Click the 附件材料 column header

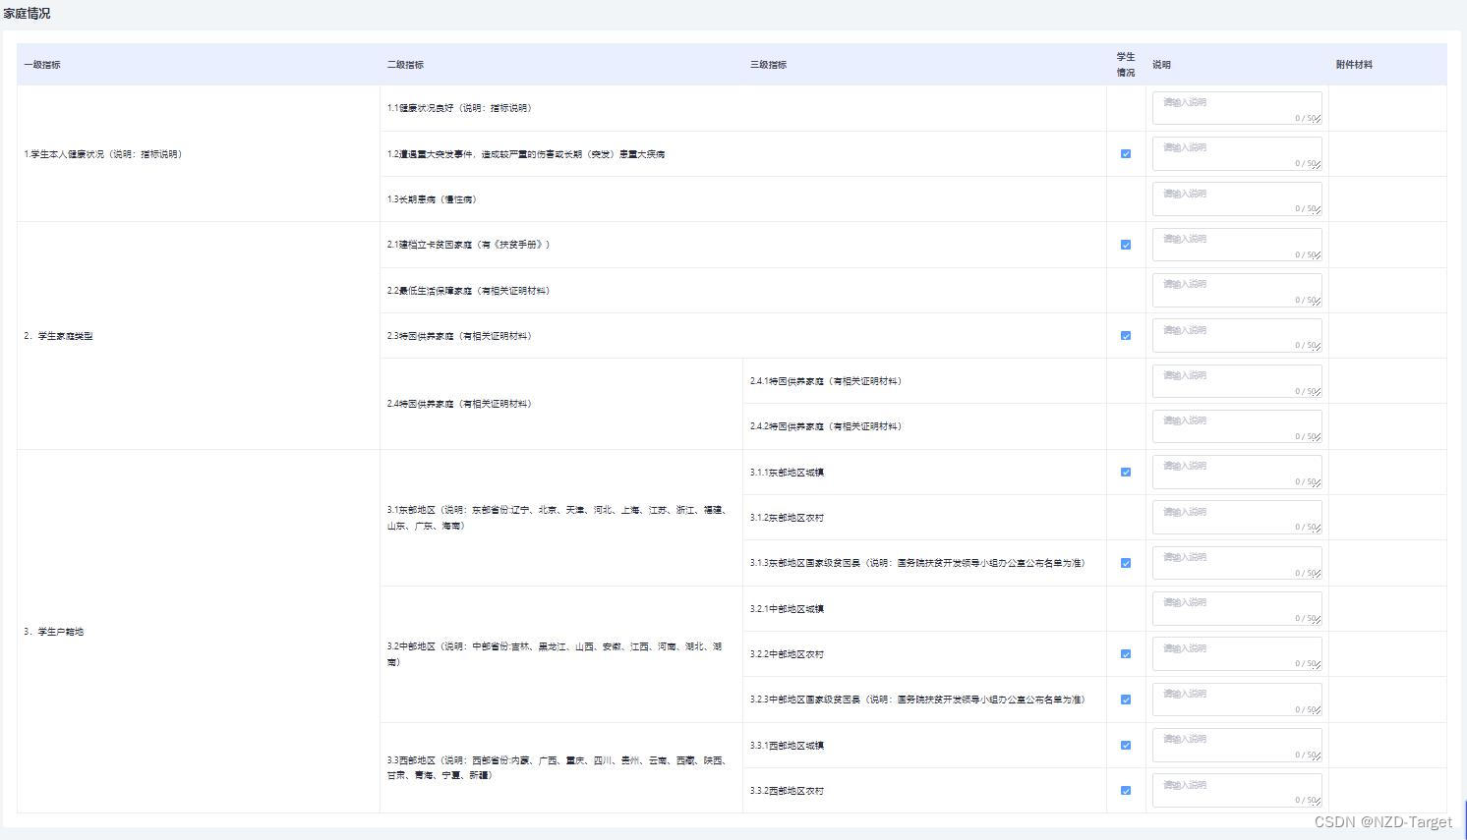click(1353, 64)
